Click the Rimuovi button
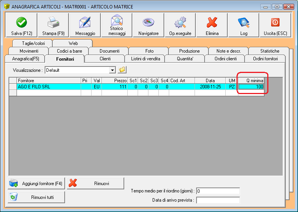 [x=95, y=183]
